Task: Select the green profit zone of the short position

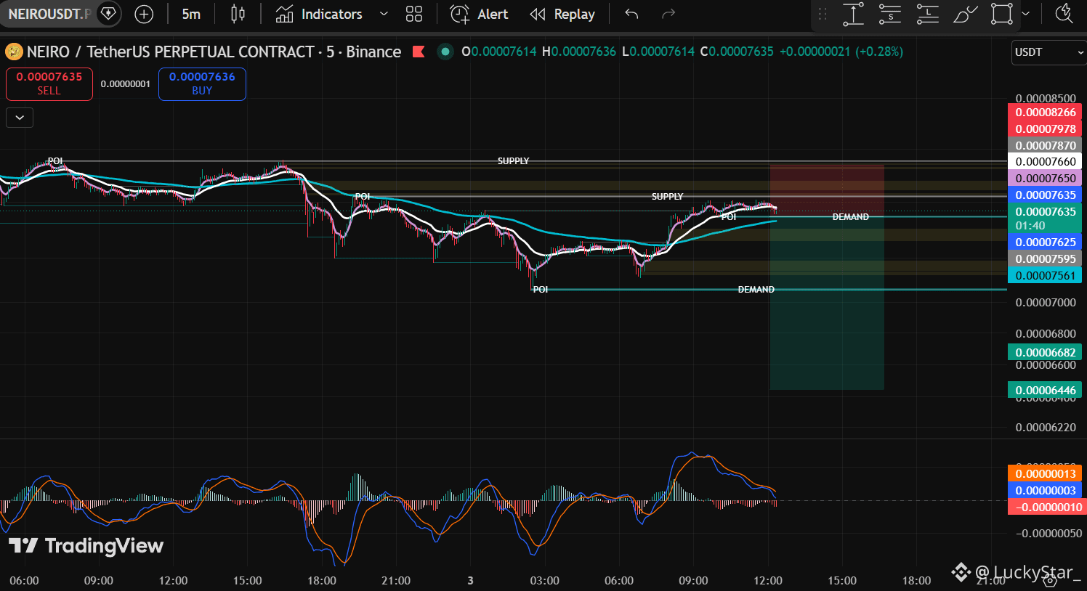Action: point(827,303)
